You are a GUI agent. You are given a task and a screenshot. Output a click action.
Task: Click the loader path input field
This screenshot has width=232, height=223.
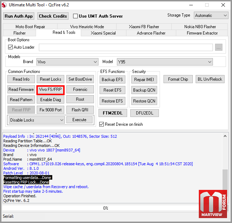tap(126, 47)
